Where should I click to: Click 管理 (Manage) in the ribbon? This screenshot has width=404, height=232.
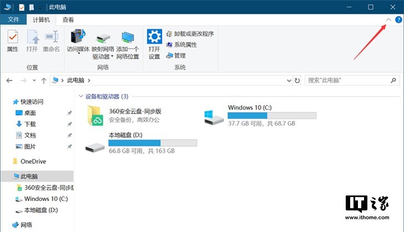[x=176, y=55]
